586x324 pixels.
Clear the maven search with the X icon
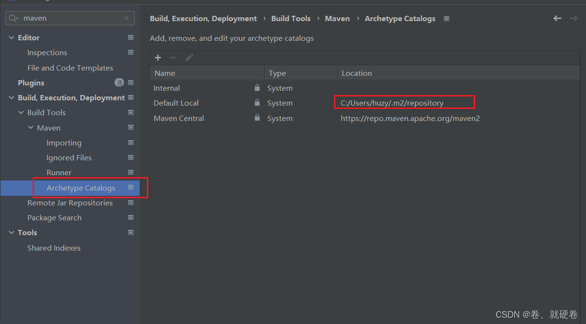click(126, 18)
